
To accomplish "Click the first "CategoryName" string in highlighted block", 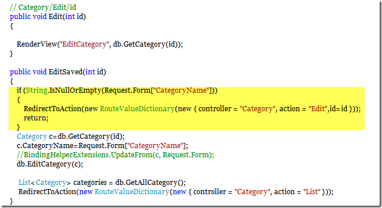I will [181, 90].
